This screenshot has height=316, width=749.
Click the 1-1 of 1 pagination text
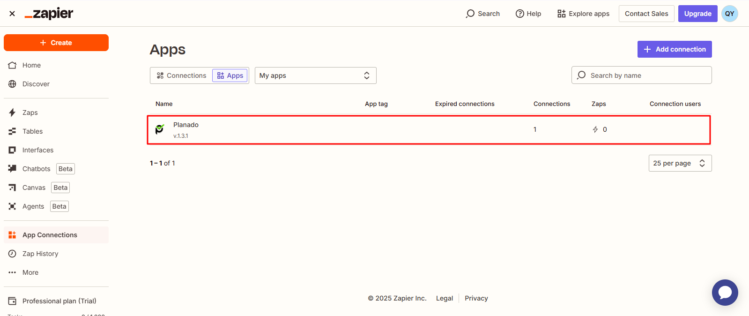click(x=163, y=163)
